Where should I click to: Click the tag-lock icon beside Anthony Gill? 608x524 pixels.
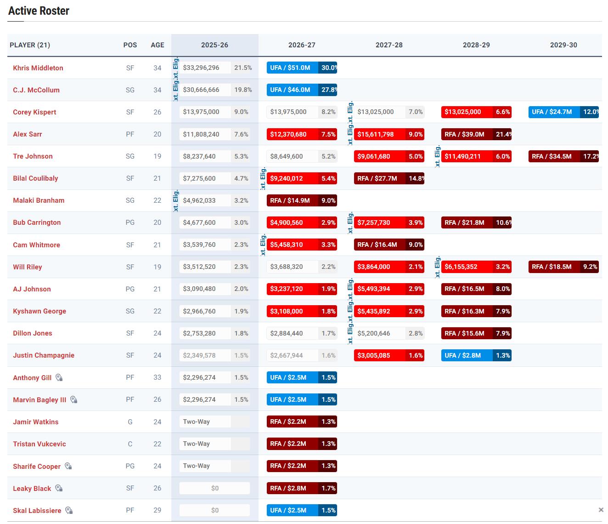59,378
